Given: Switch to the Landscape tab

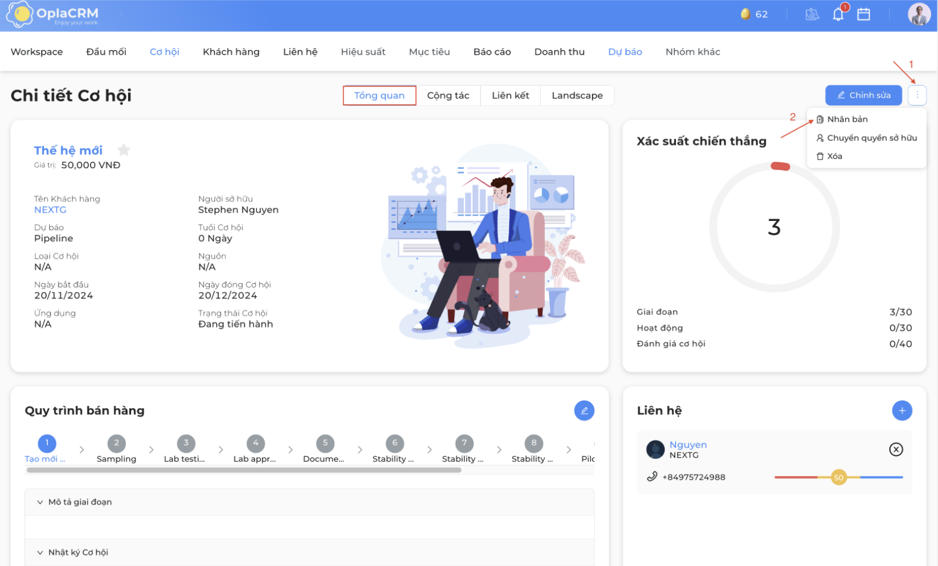Looking at the screenshot, I should (x=577, y=96).
